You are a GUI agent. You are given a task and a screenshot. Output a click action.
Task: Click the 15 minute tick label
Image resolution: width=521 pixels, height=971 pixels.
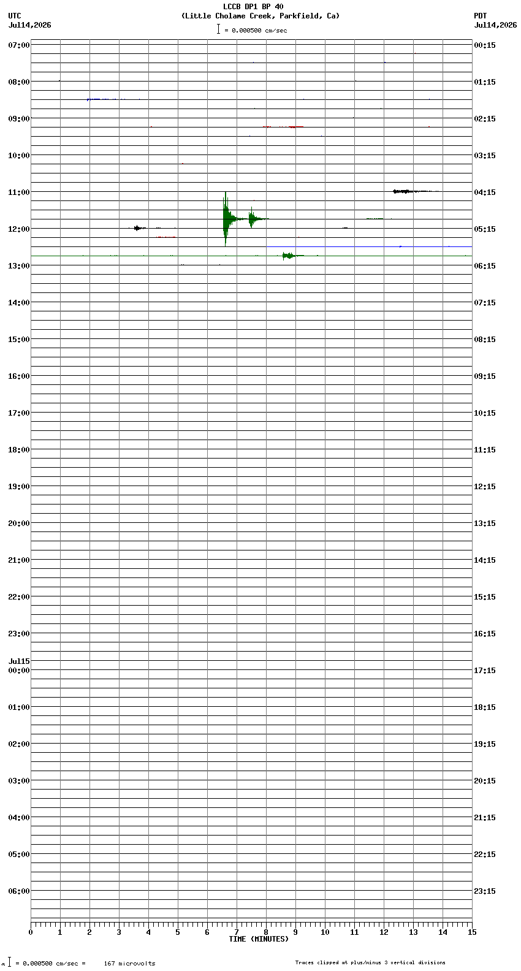pos(472,932)
